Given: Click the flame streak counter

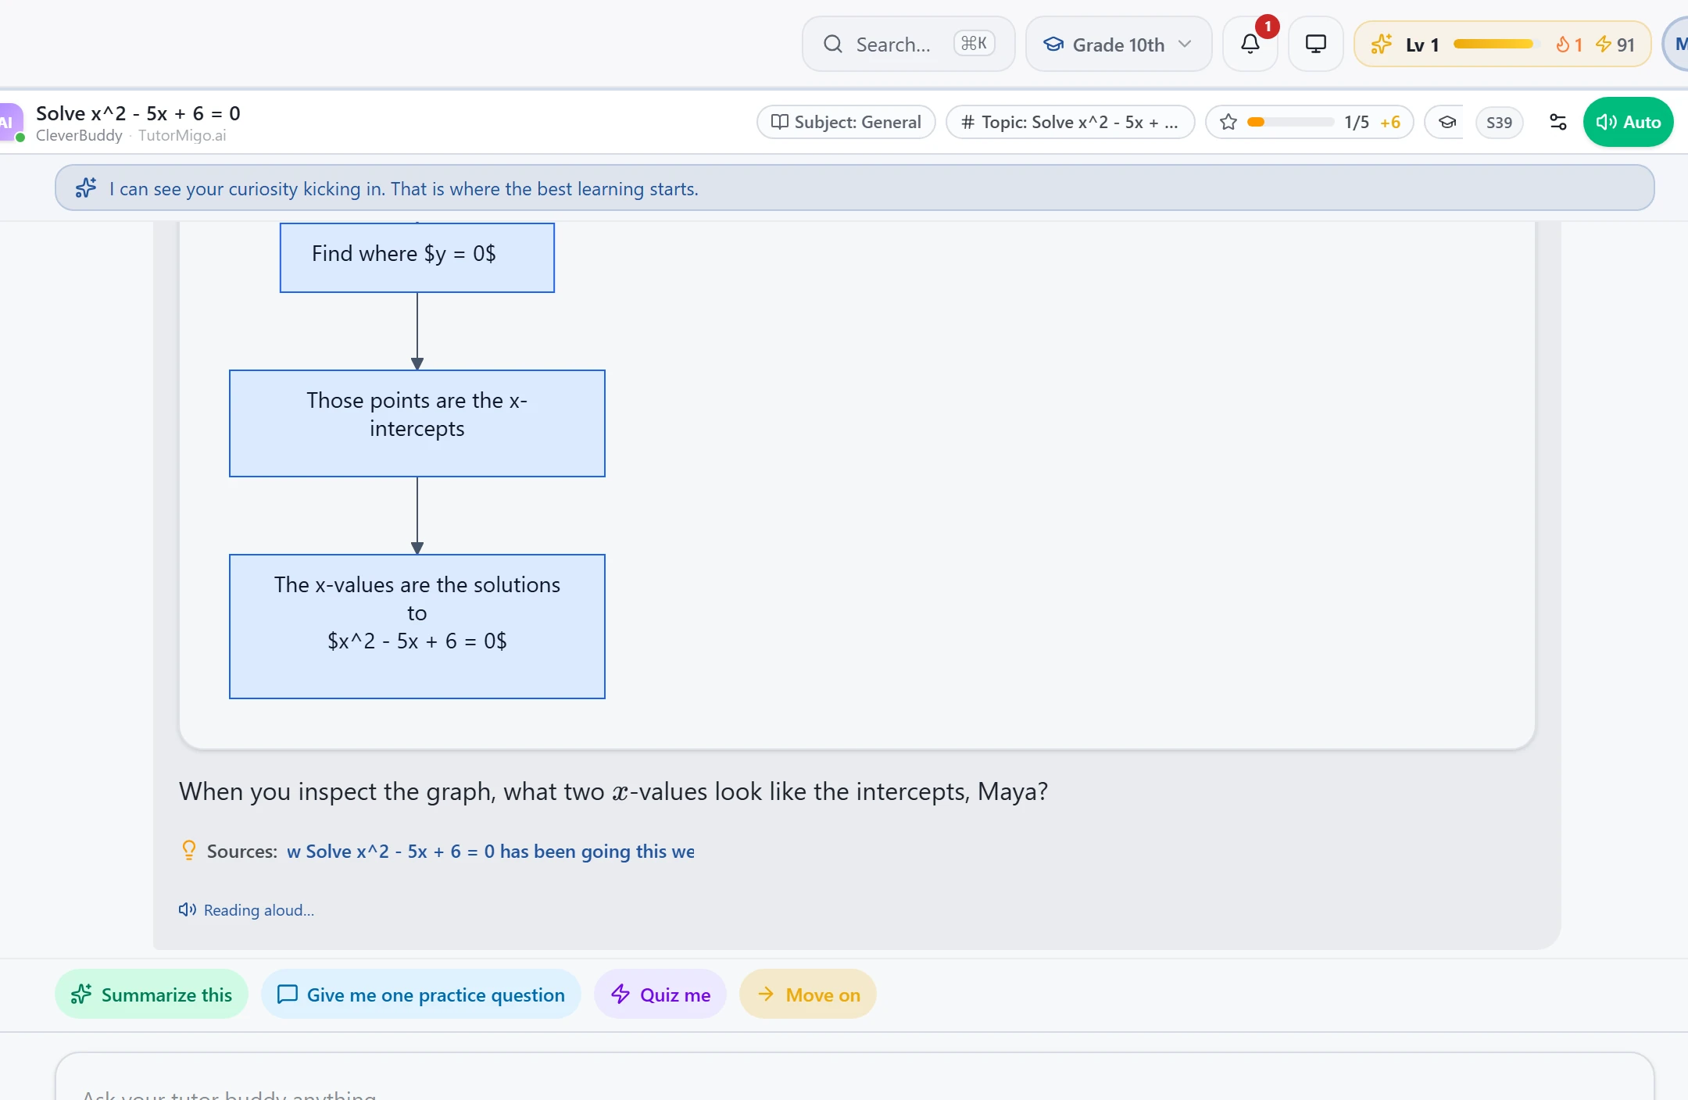Looking at the screenshot, I should coord(1568,45).
